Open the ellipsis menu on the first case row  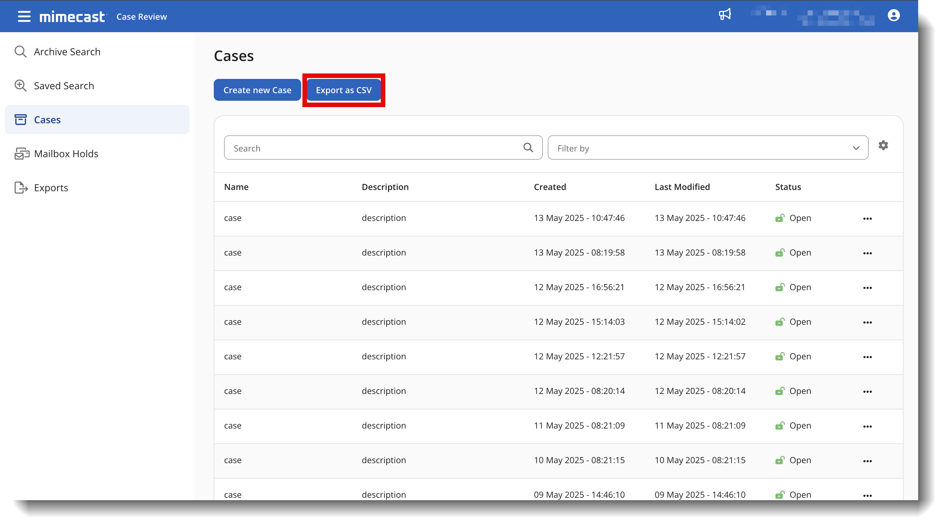tap(867, 219)
